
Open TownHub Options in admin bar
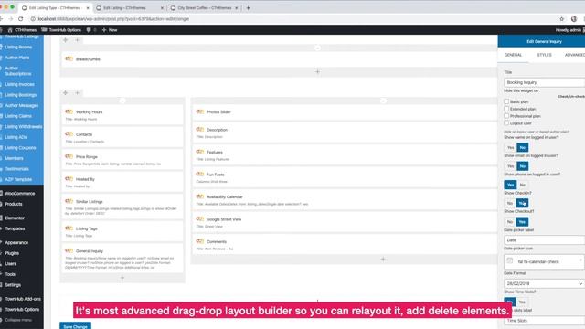(61, 30)
